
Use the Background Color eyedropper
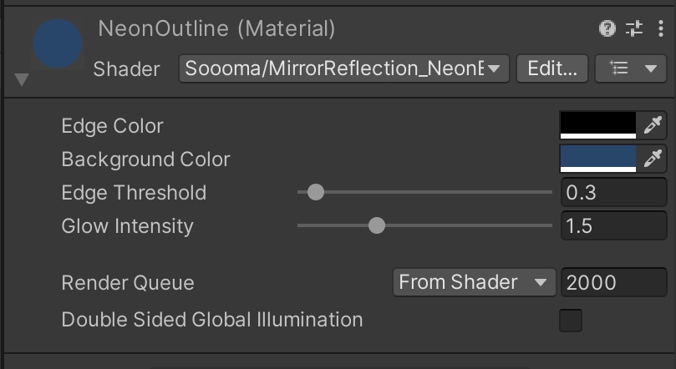coord(653,159)
